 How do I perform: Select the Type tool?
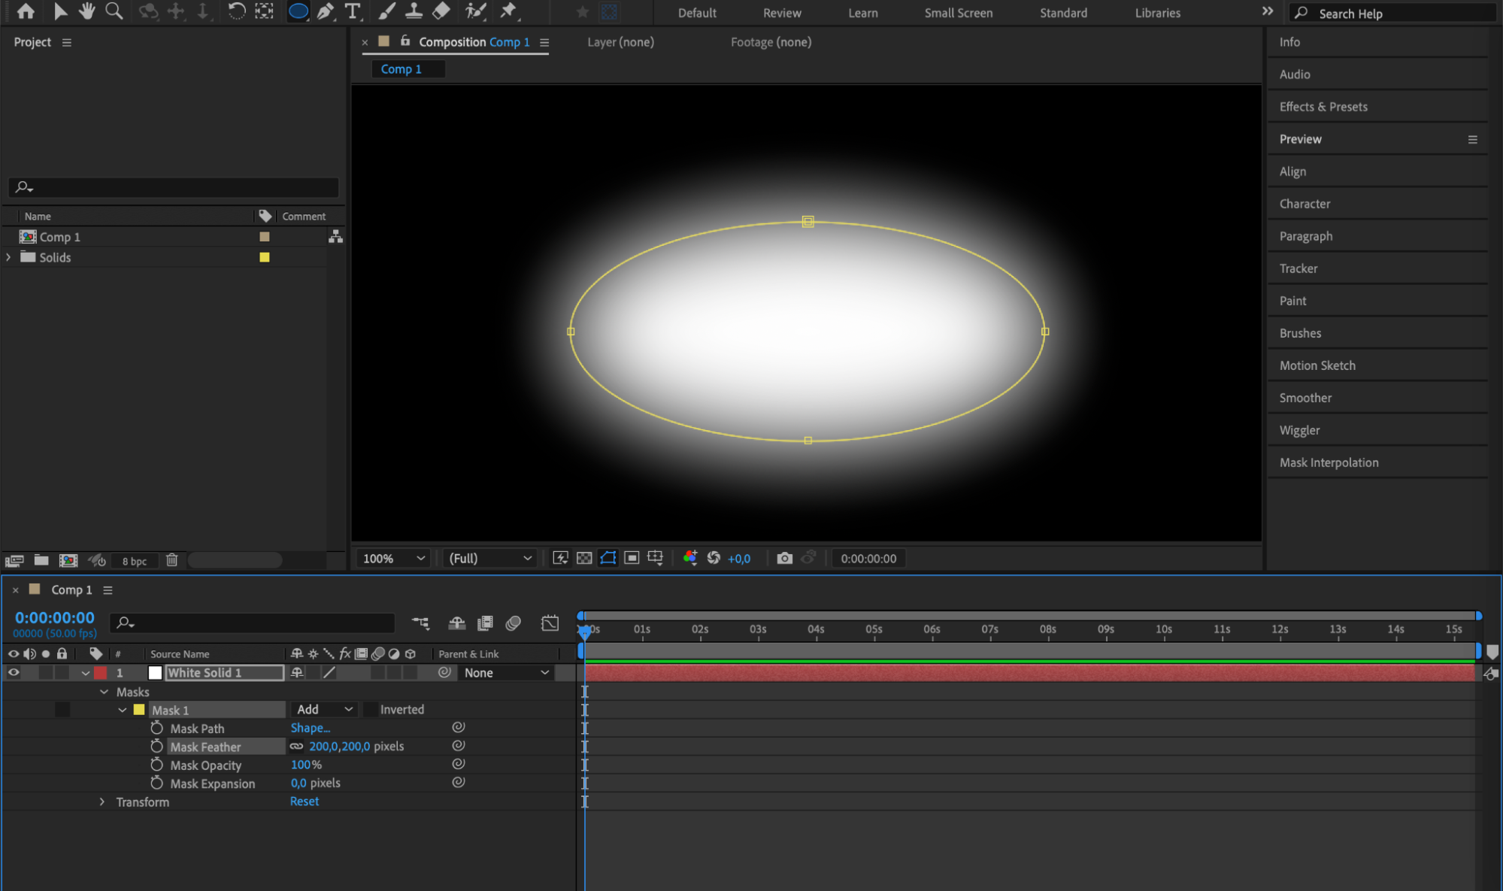click(x=352, y=11)
